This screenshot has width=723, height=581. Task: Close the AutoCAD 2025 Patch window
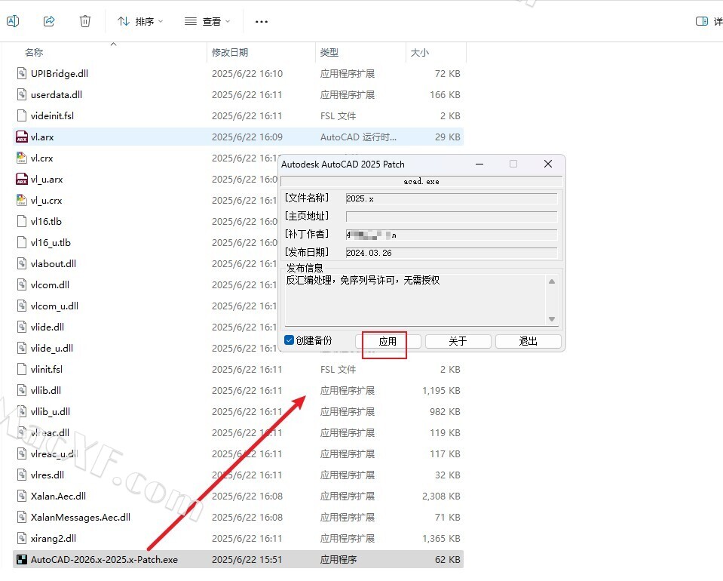(x=548, y=164)
